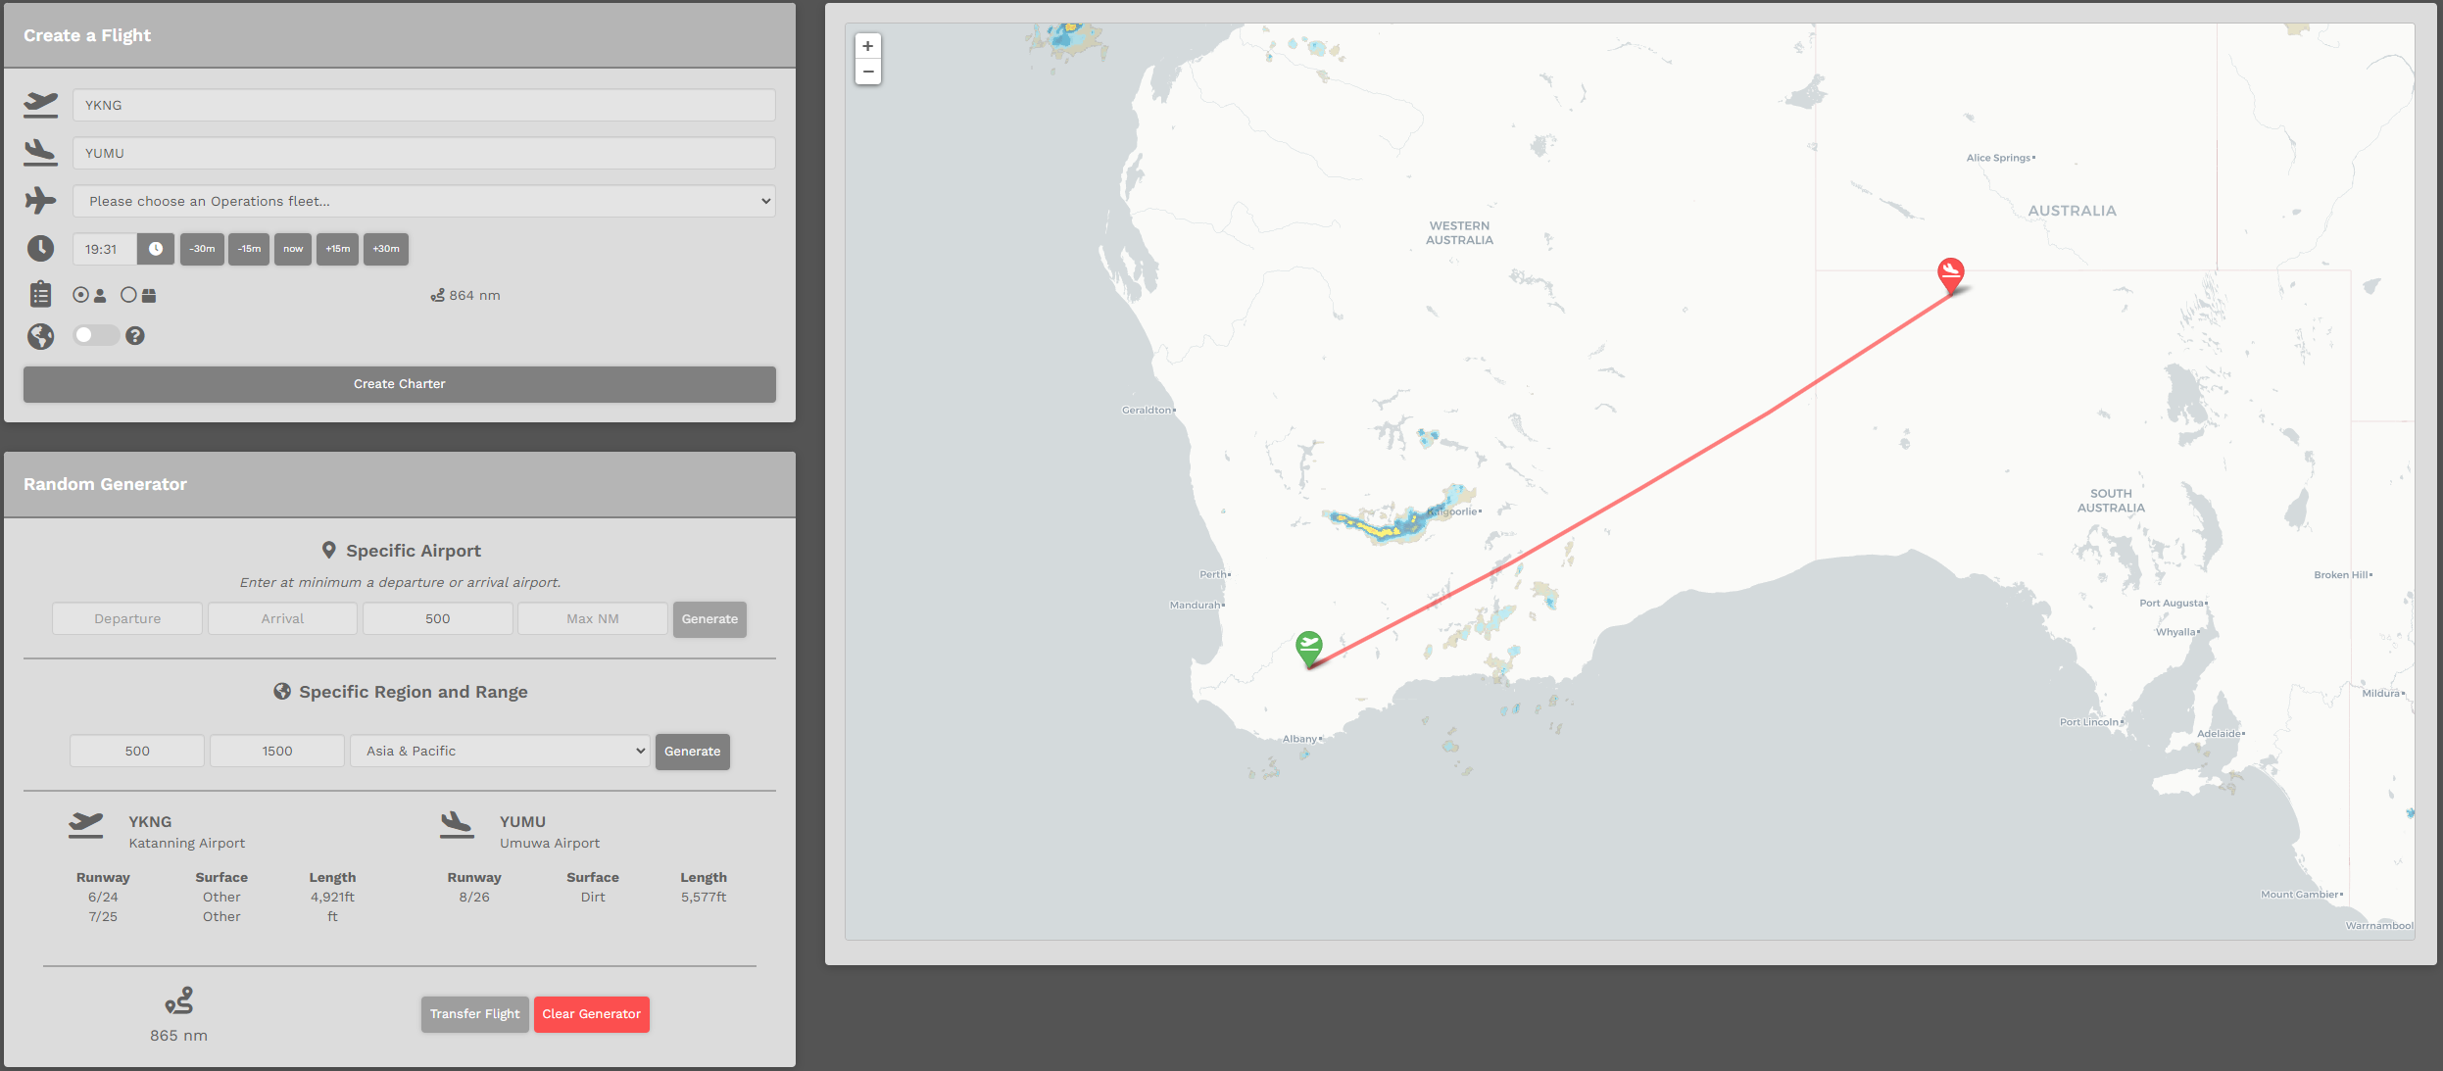This screenshot has height=1071, width=2443.
Task: Click the red arrival marker on map
Action: click(1950, 275)
